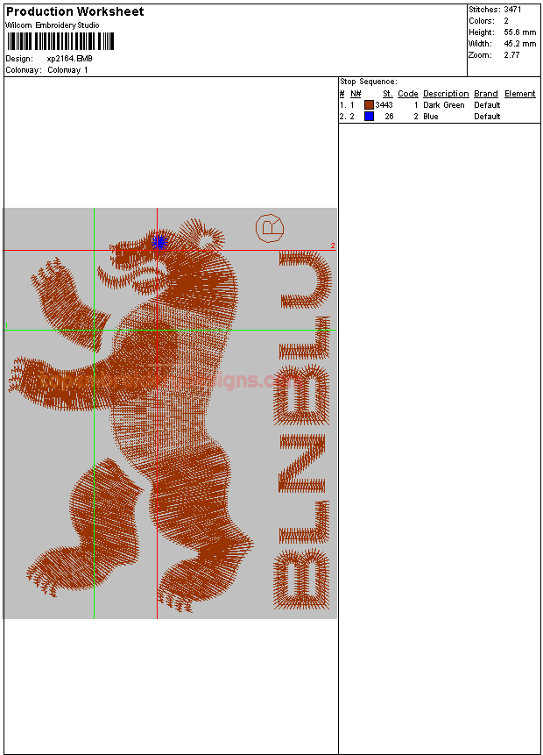This screenshot has width=543, height=755.
Task: Click the 'St.' column header
Action: [388, 94]
